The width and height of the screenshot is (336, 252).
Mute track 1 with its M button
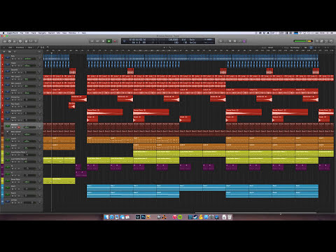(13, 59)
